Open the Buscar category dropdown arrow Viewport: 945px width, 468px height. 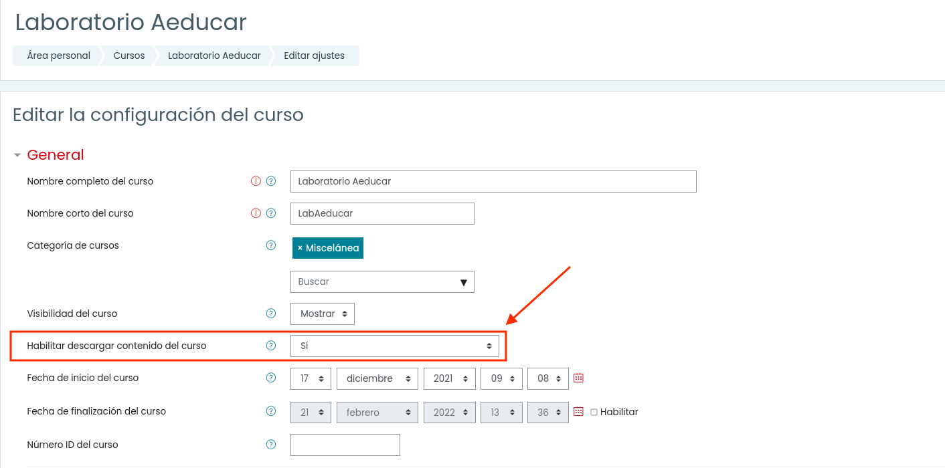[464, 282]
